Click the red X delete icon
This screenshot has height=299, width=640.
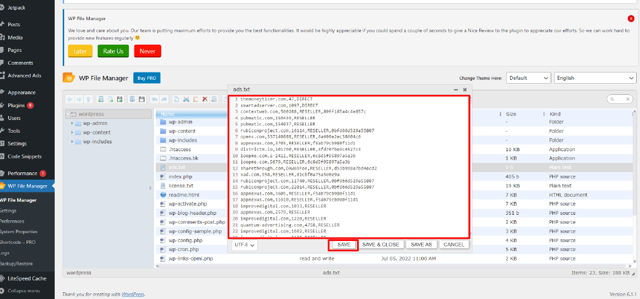[x=205, y=99]
